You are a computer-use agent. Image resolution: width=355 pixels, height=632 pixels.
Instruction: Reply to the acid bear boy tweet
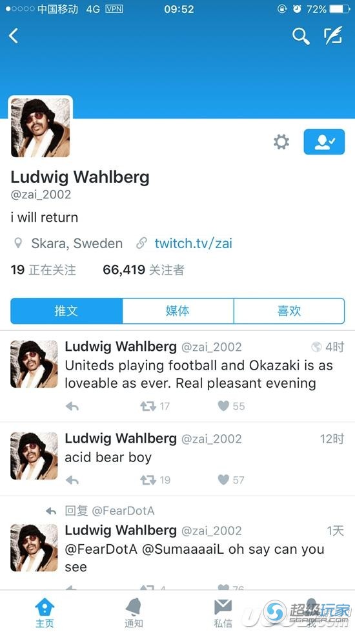[x=72, y=480]
